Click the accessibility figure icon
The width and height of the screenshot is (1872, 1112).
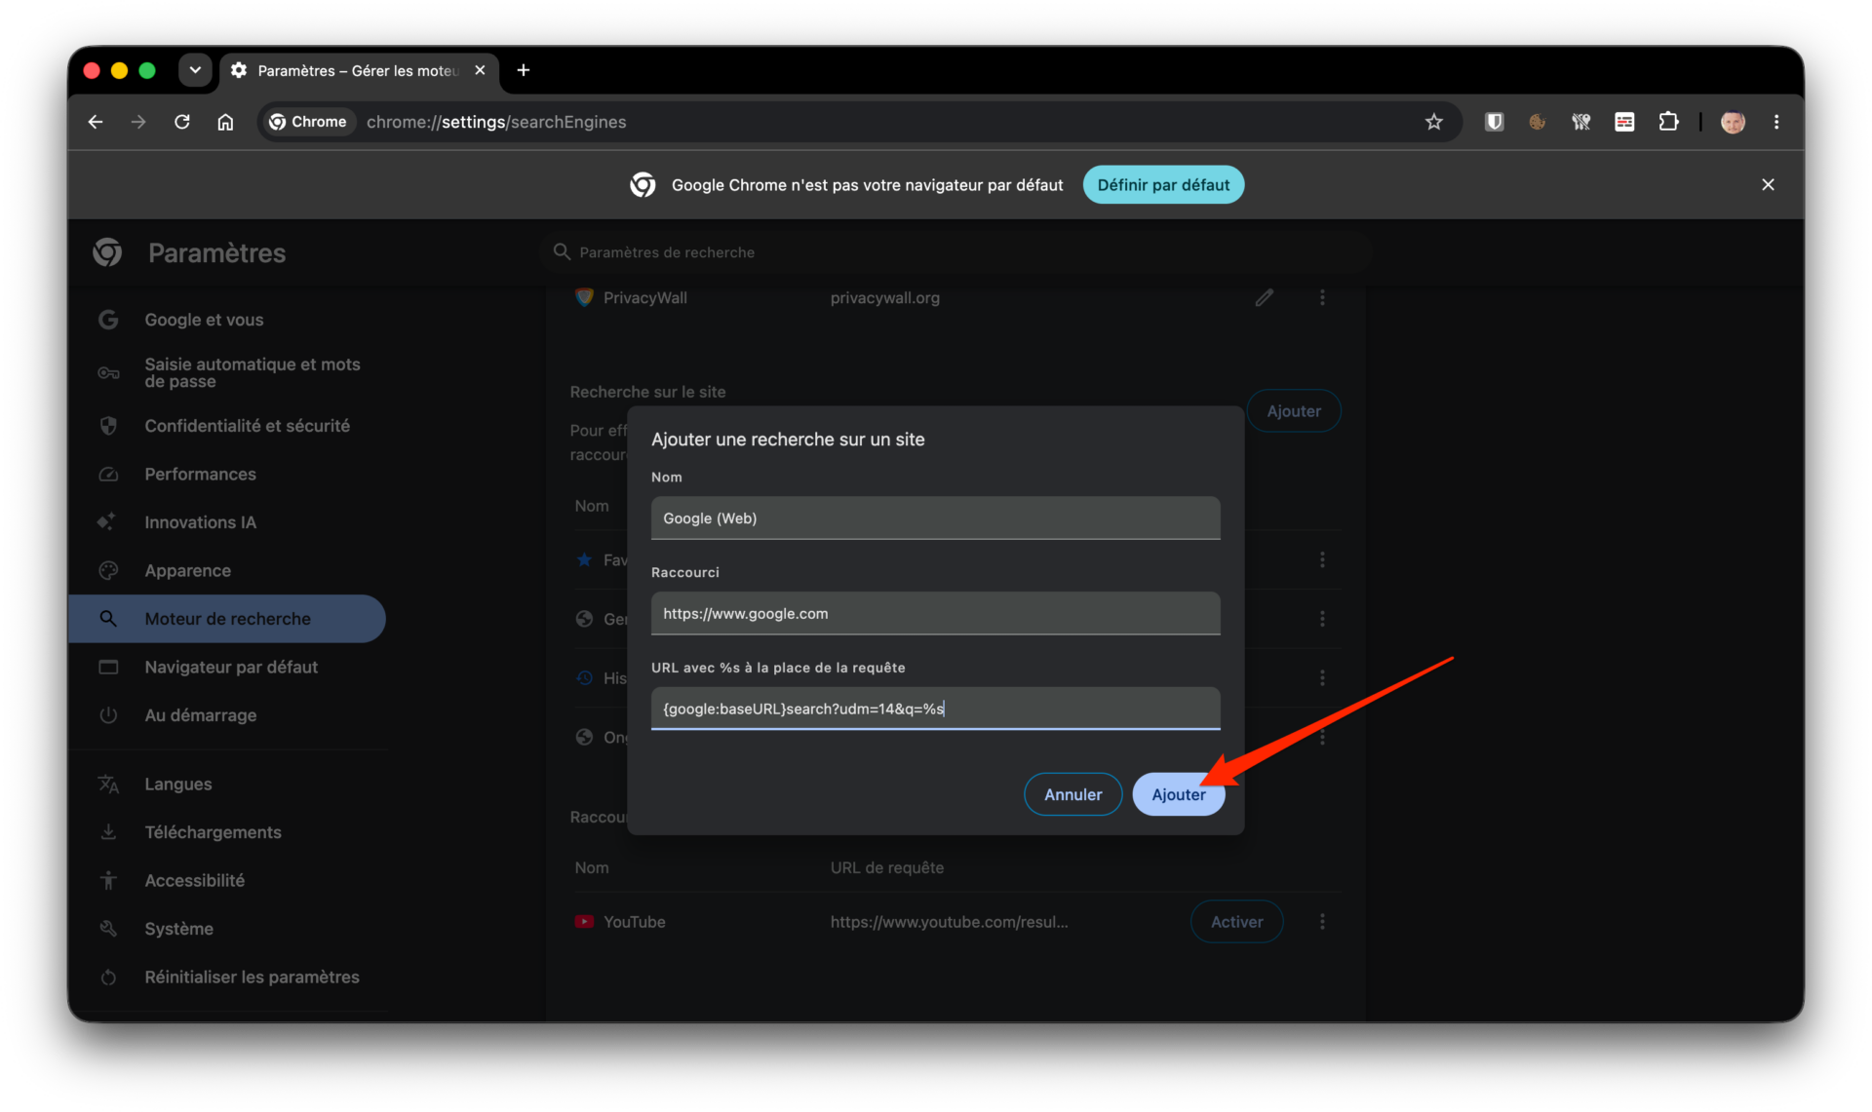[x=108, y=881]
